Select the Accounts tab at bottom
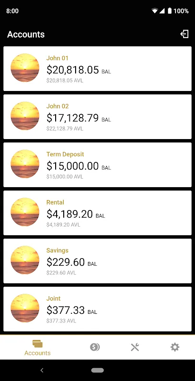The width and height of the screenshot is (195, 381). point(38,348)
